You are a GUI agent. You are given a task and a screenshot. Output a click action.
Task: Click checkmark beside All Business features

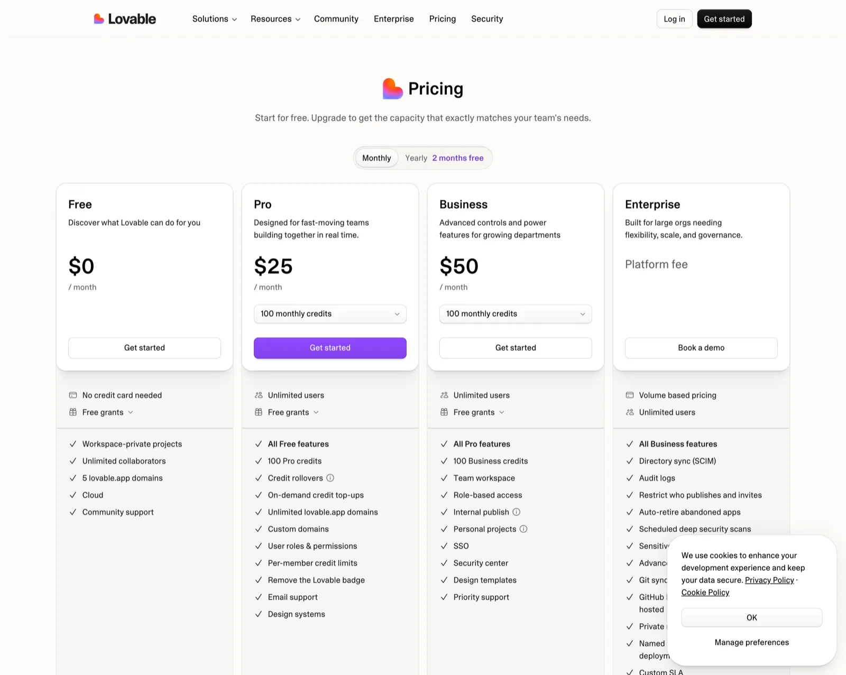[630, 444]
